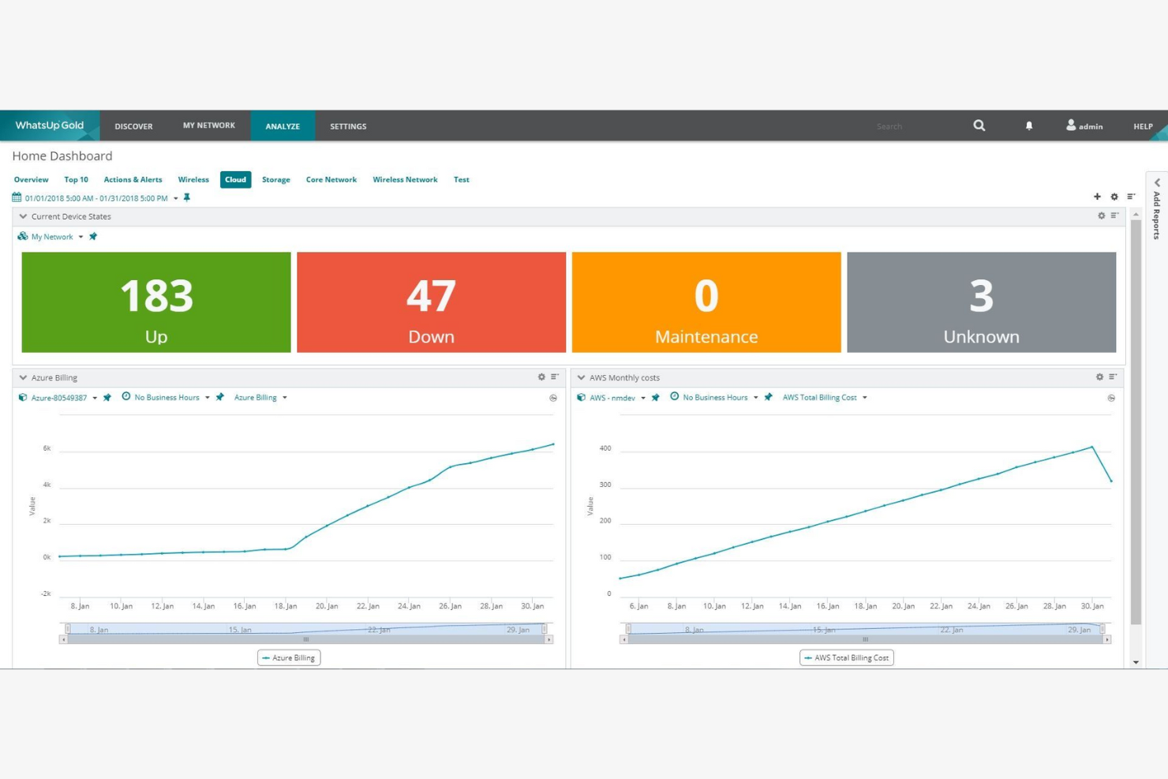This screenshot has height=779, width=1168.
Task: Click AWS chart export icon
Action: point(1111,398)
